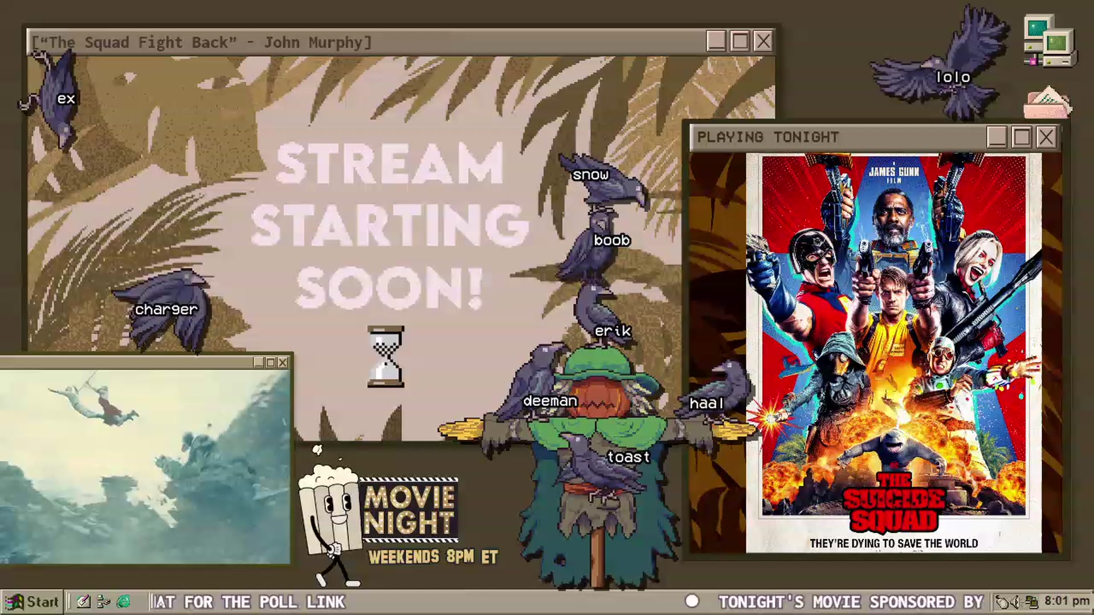The height and width of the screenshot is (615, 1094).
Task: Launch the Internet Explorer quick launch icon
Action: tap(123, 601)
